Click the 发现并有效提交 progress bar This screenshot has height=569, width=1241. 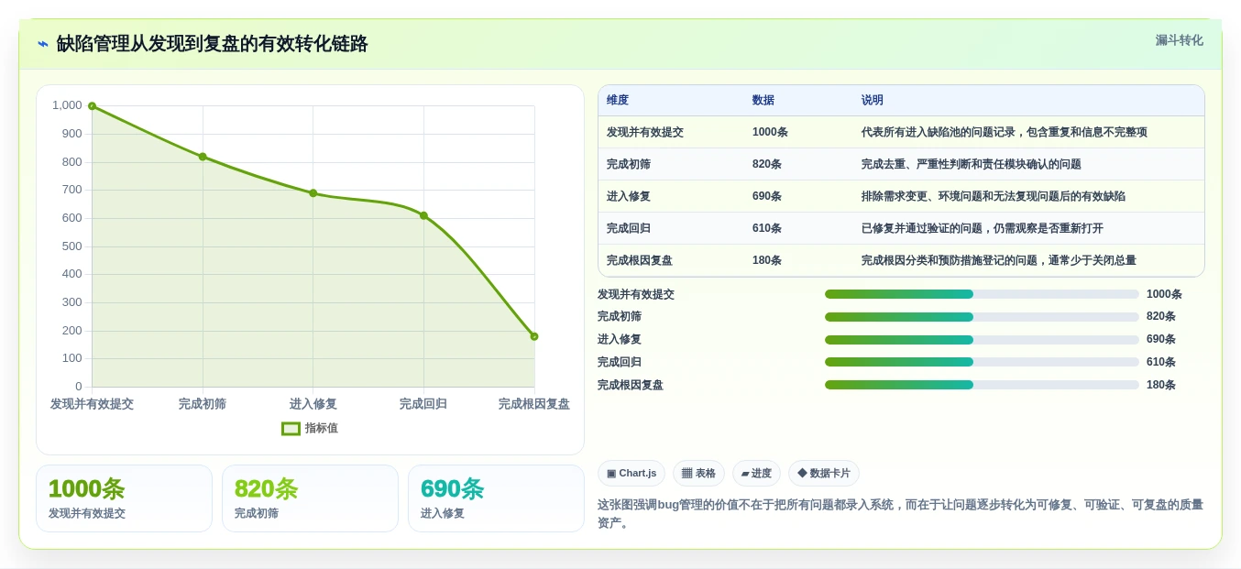tap(982, 294)
